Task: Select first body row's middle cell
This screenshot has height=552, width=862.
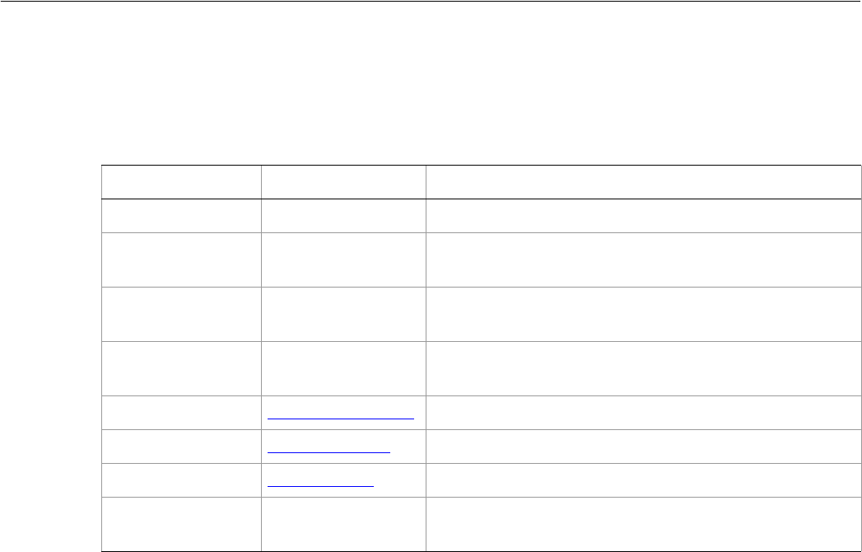Action: pyautogui.click(x=342, y=215)
